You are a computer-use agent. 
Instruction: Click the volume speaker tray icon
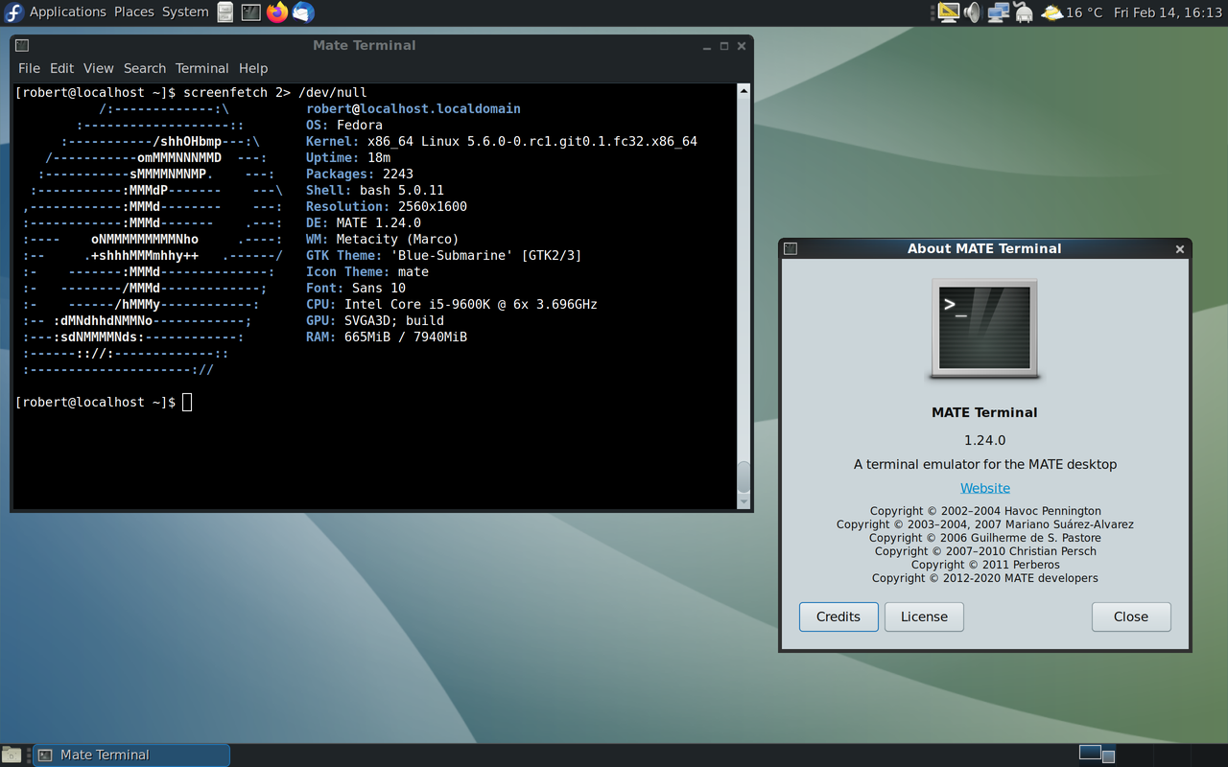972,12
